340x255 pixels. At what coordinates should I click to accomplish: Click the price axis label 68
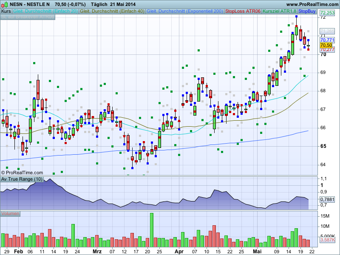coord(323,91)
